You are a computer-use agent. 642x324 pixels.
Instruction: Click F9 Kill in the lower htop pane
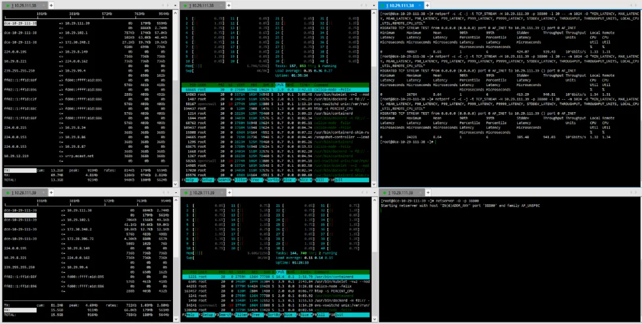point(320,316)
